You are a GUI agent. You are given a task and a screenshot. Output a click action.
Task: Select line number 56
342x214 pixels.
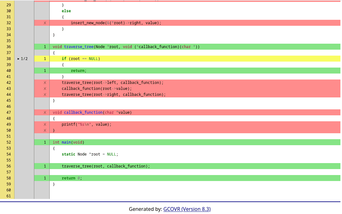tap(8, 166)
